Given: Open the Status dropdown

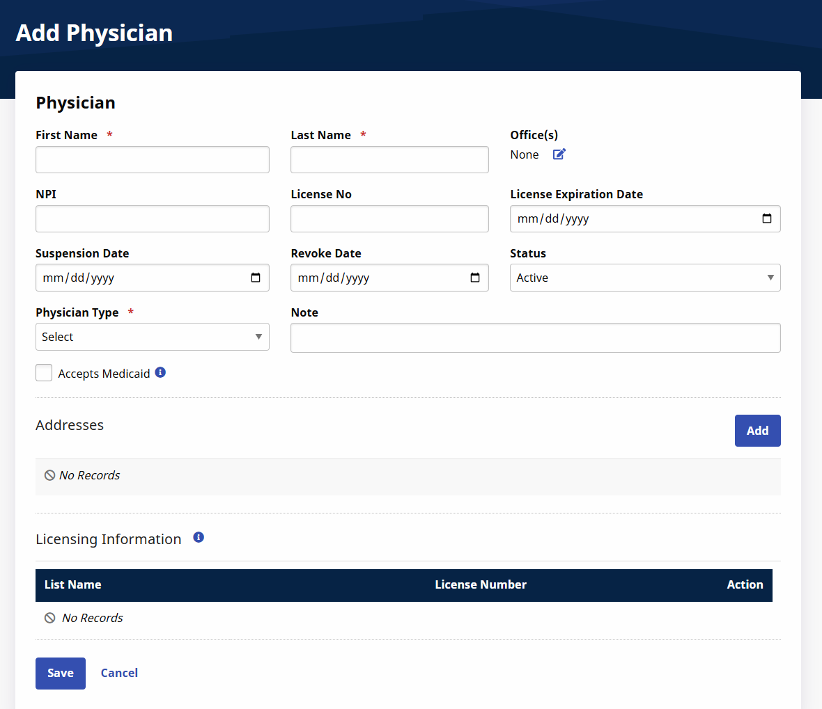Looking at the screenshot, I should click(x=644, y=278).
